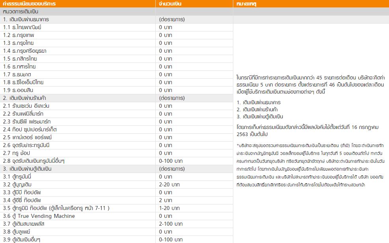Select the 'หมวดการเติมเงิน' category row
Viewport: 389px width, 243px height.
pyautogui.click(x=23, y=12)
